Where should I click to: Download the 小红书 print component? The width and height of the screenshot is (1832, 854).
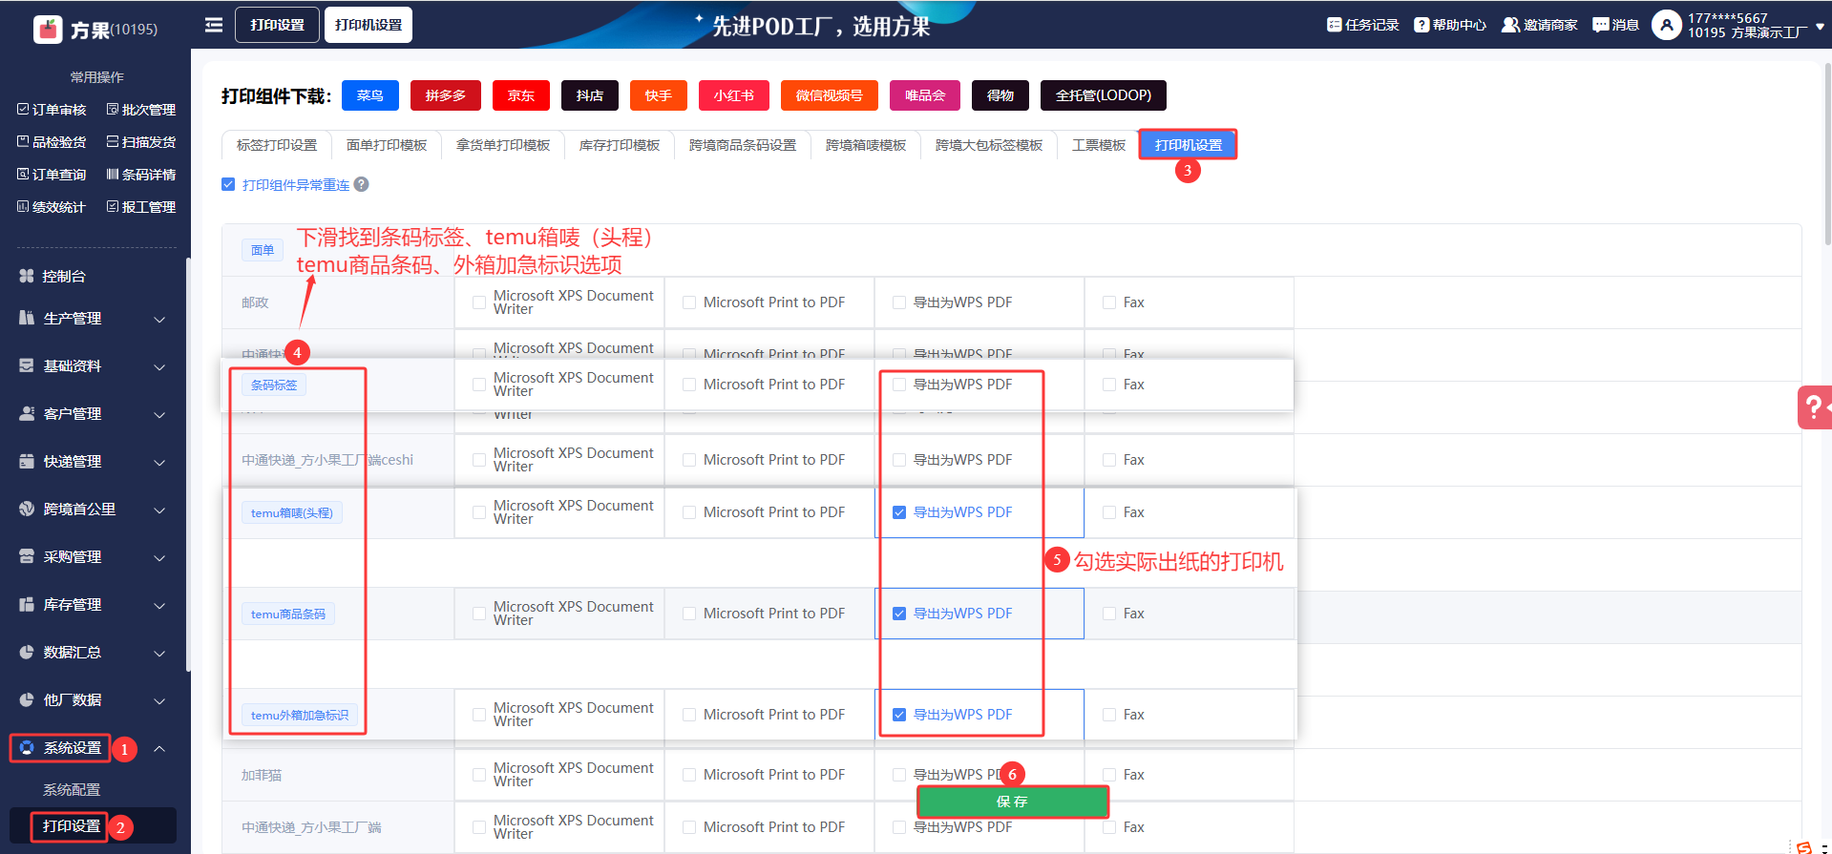734,95
